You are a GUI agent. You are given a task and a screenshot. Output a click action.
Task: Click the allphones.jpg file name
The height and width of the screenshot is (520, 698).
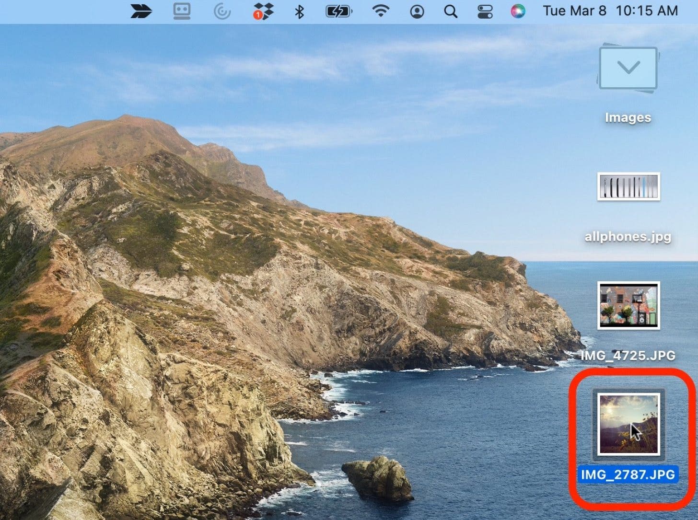pos(628,236)
